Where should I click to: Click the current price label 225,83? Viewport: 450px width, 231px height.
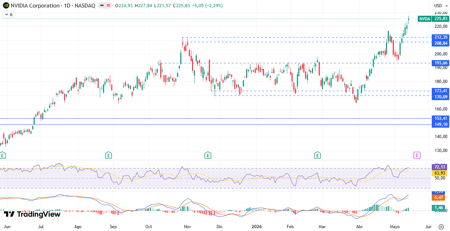click(x=441, y=19)
